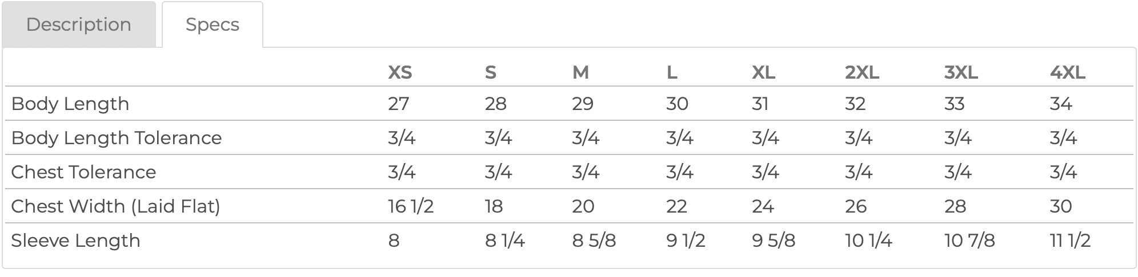Switch to the Description tab
Viewport: 1138px width, 277px height.
click(79, 25)
